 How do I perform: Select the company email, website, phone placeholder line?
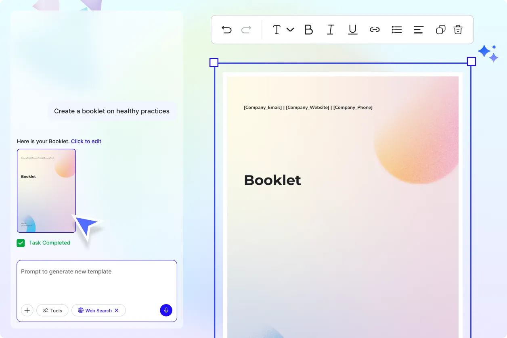308,107
